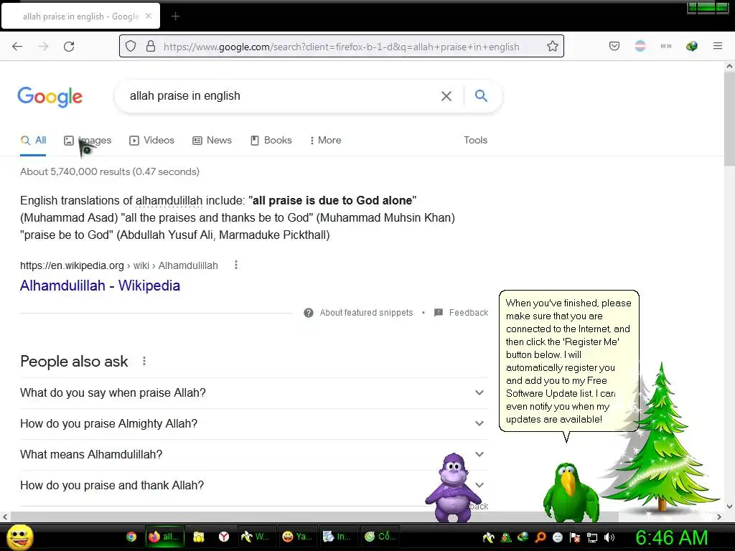
Task: Expand 'How do you praise Almighty Allah?'
Action: pos(253,423)
